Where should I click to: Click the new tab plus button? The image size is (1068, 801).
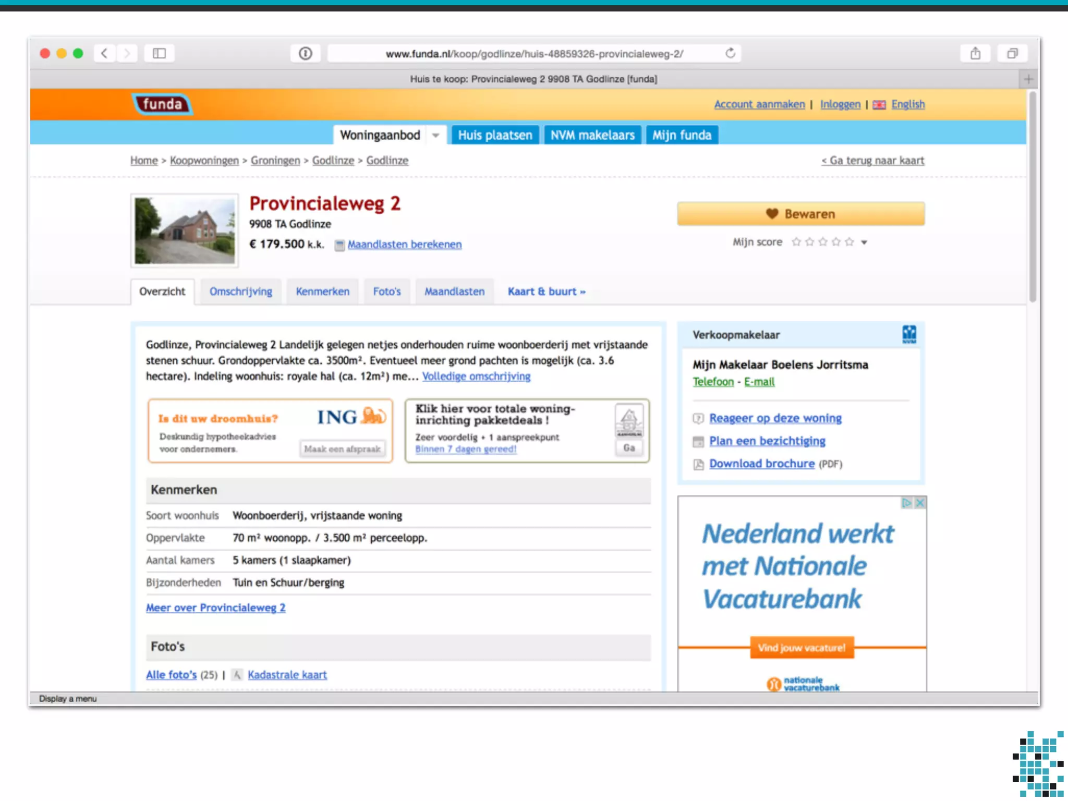coord(1028,79)
